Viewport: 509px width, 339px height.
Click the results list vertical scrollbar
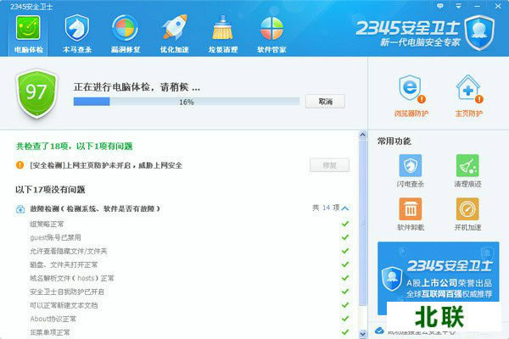coord(364,254)
